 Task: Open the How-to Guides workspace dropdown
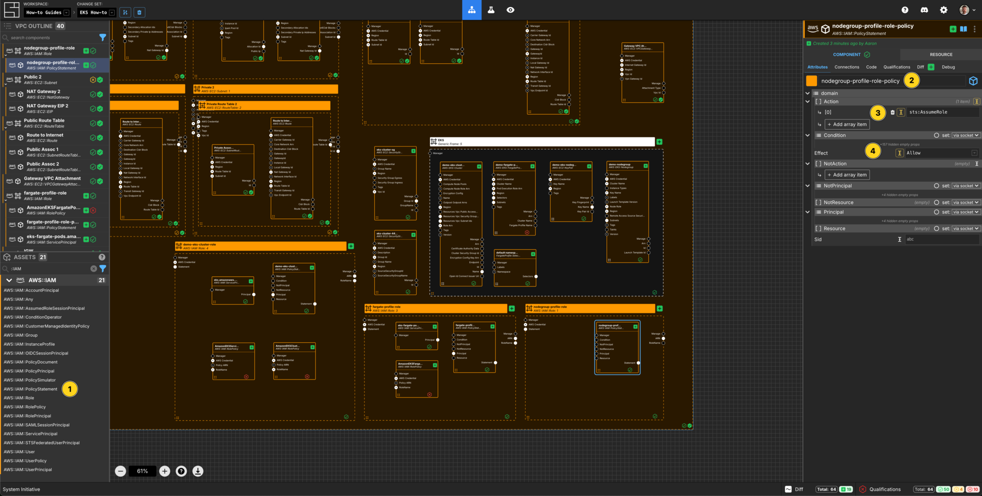[x=48, y=12]
